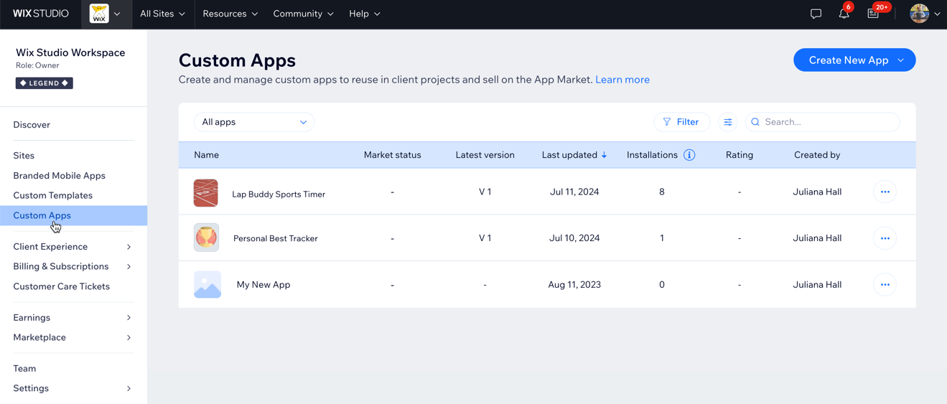Follow the Learn more link
The height and width of the screenshot is (404, 947).
tap(622, 80)
